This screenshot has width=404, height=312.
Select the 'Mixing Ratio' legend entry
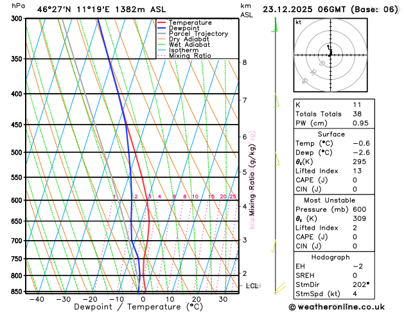[190, 56]
